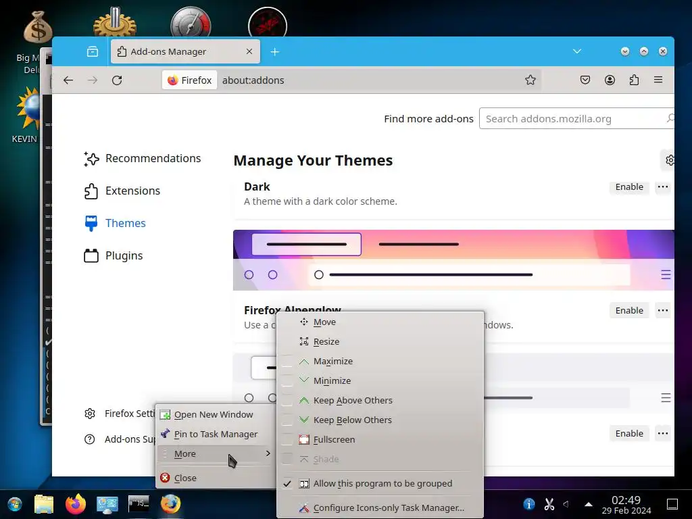The image size is (692, 519).
Task: Open the Firefox account icon
Action: coord(610,80)
